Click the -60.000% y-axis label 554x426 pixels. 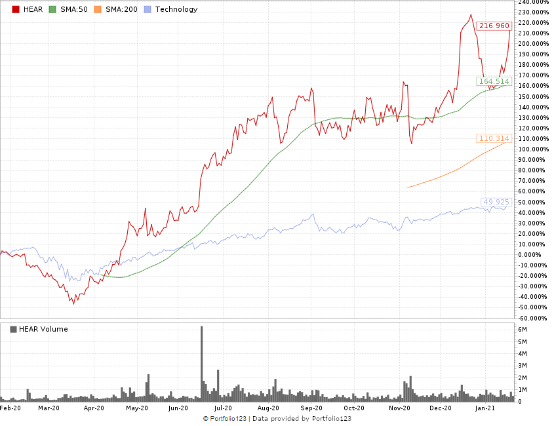coord(533,318)
